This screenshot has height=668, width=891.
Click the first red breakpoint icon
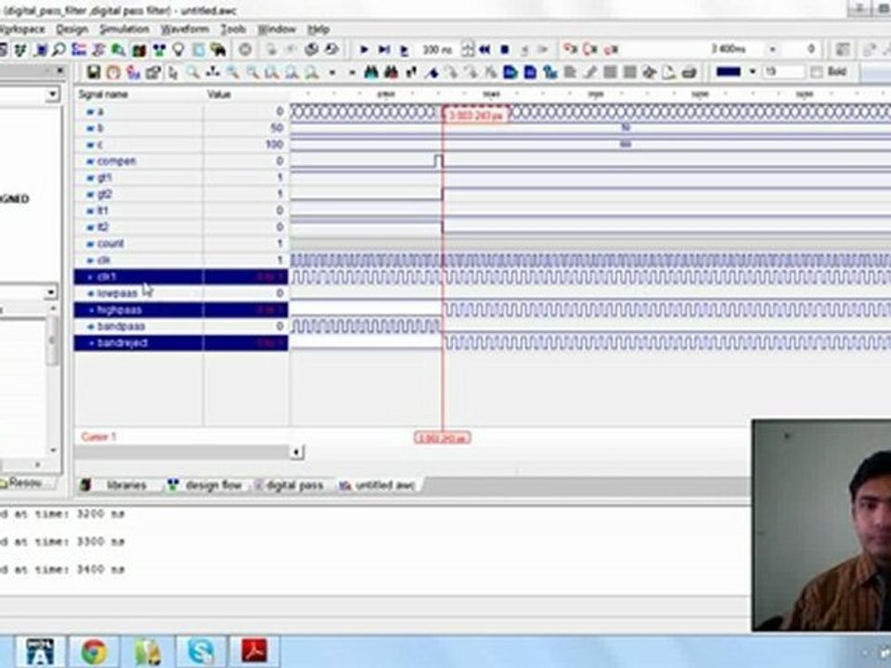(569, 50)
